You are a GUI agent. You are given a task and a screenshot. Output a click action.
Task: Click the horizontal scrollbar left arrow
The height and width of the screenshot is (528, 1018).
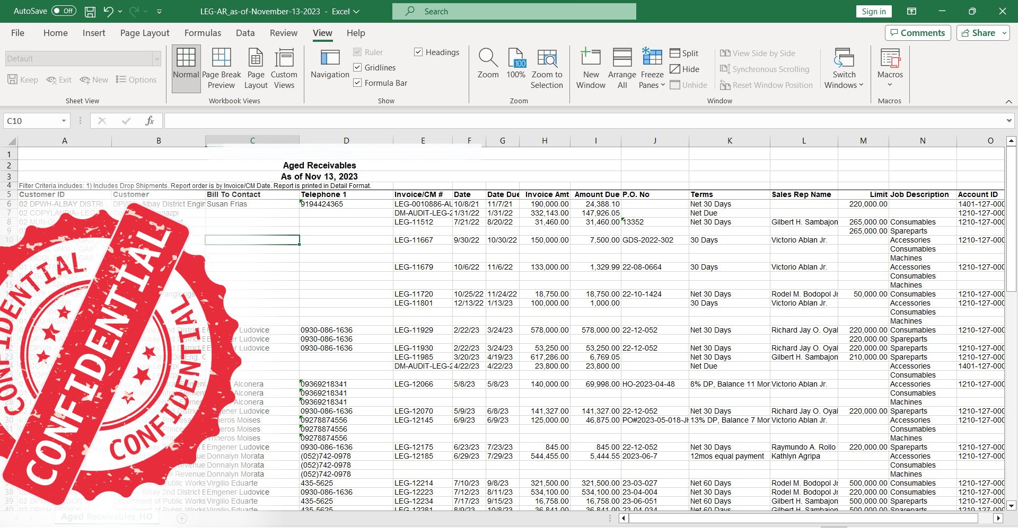tap(624, 518)
